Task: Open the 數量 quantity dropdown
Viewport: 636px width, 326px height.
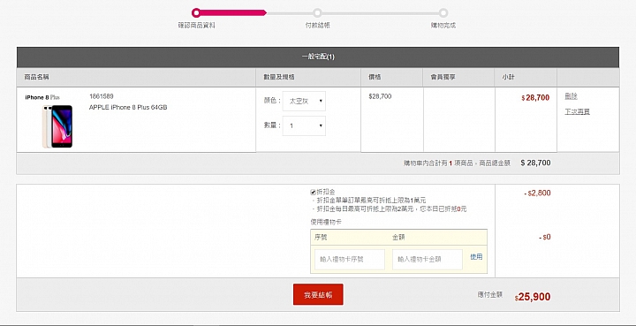Action: click(304, 125)
